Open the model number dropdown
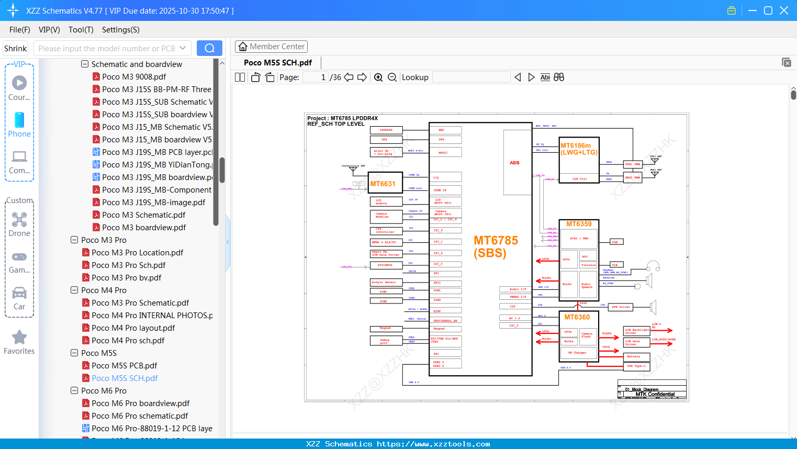This screenshot has width=797, height=449. click(x=183, y=48)
